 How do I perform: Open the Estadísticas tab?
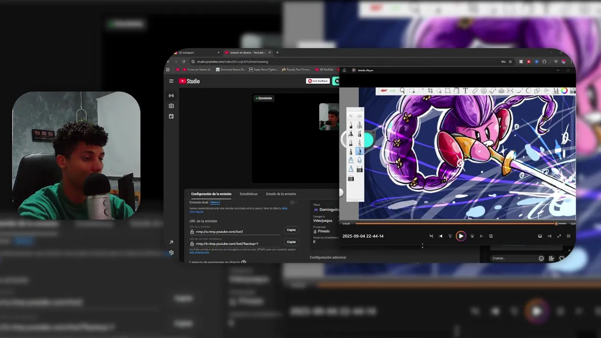tap(249, 194)
